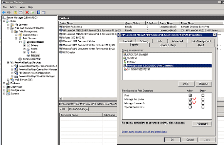Viewport: 224px width, 145px height.
Task: Click the Ports node icon
Action: coord(28,52)
